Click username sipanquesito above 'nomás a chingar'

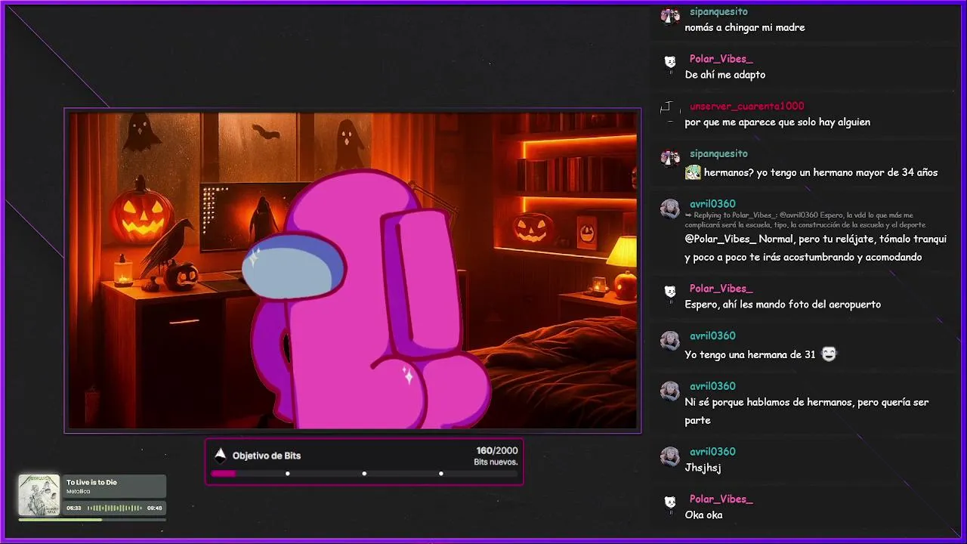(x=718, y=11)
